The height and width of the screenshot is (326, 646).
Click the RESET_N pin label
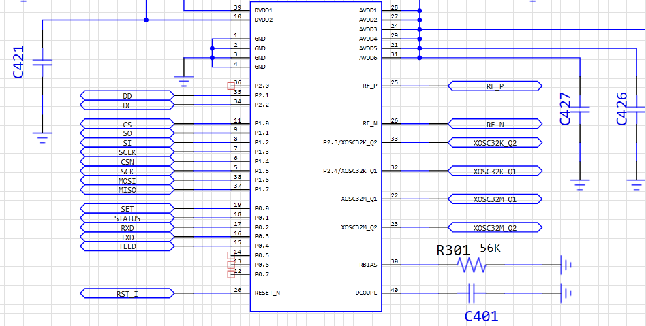click(267, 293)
